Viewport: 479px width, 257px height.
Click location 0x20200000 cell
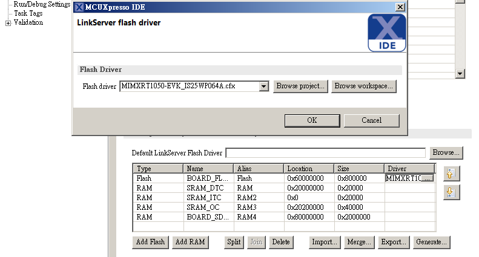309,207
